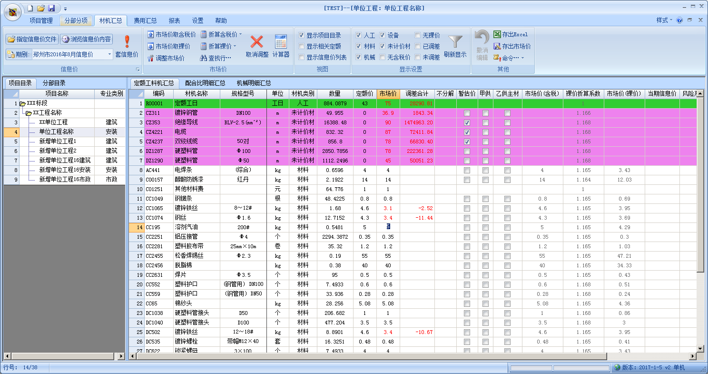The width and height of the screenshot is (708, 374).
Task: Edit market price cell of 溶剂汽油 row
Action: (x=388, y=227)
